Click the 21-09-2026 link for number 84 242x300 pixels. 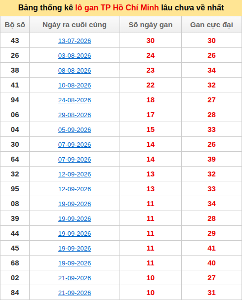[x=75, y=293]
